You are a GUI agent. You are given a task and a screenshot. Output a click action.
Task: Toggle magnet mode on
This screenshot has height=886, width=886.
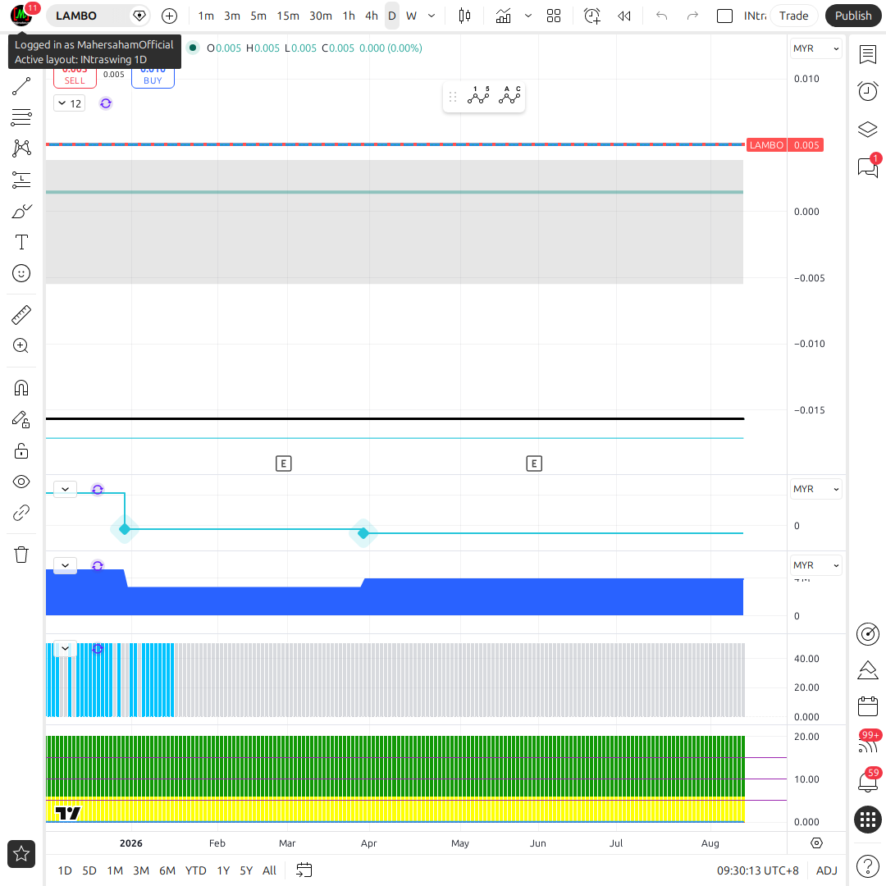21,387
